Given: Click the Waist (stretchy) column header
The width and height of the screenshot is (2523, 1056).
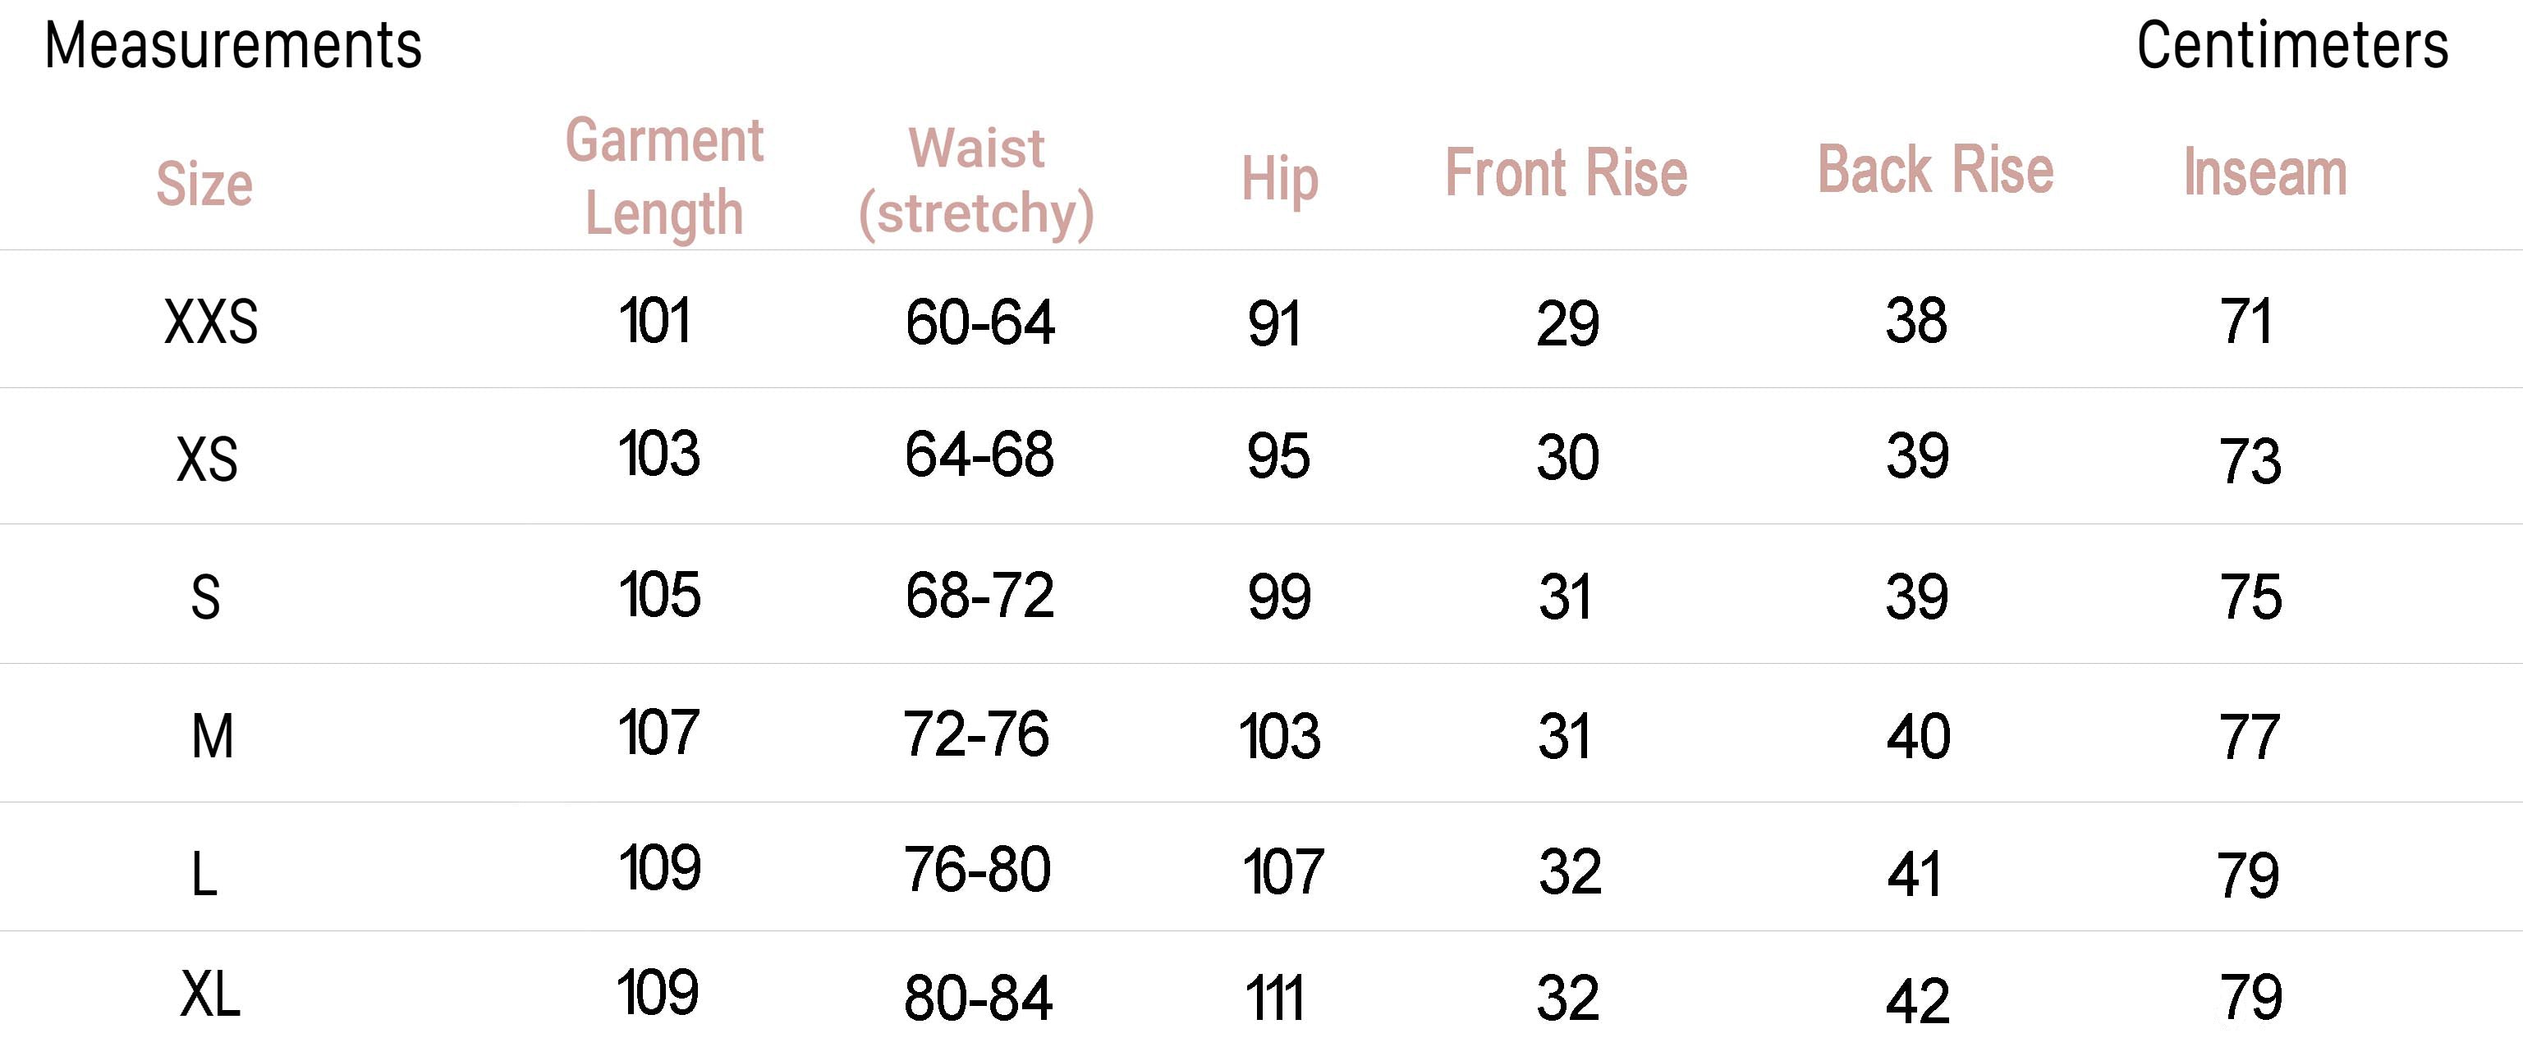Looking at the screenshot, I should point(976,181).
